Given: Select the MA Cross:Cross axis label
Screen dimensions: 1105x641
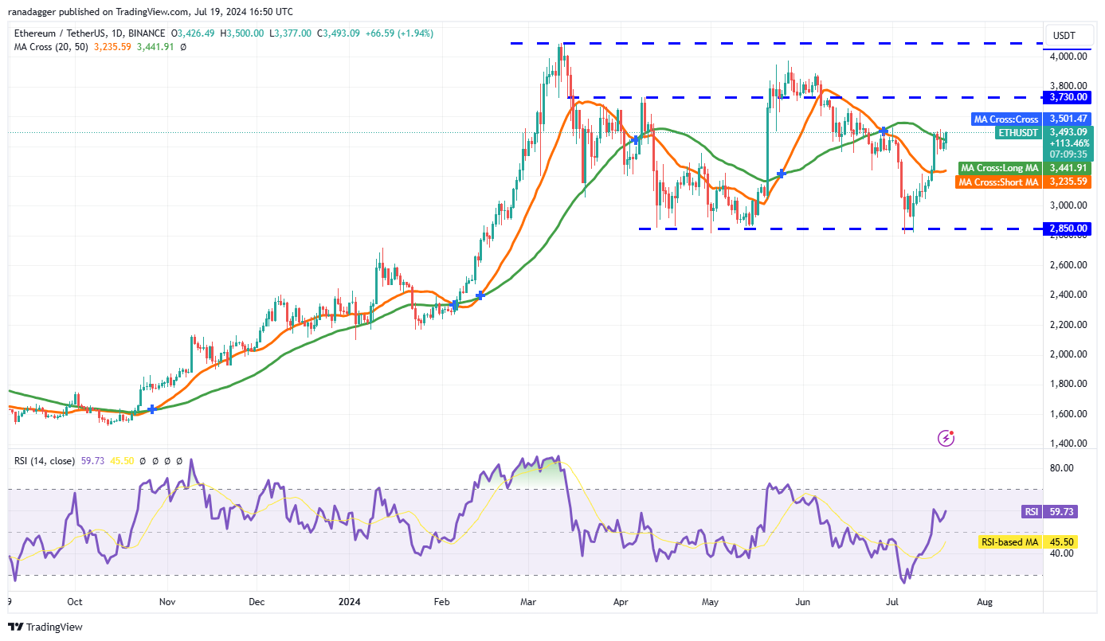Looking at the screenshot, I should (1006, 119).
